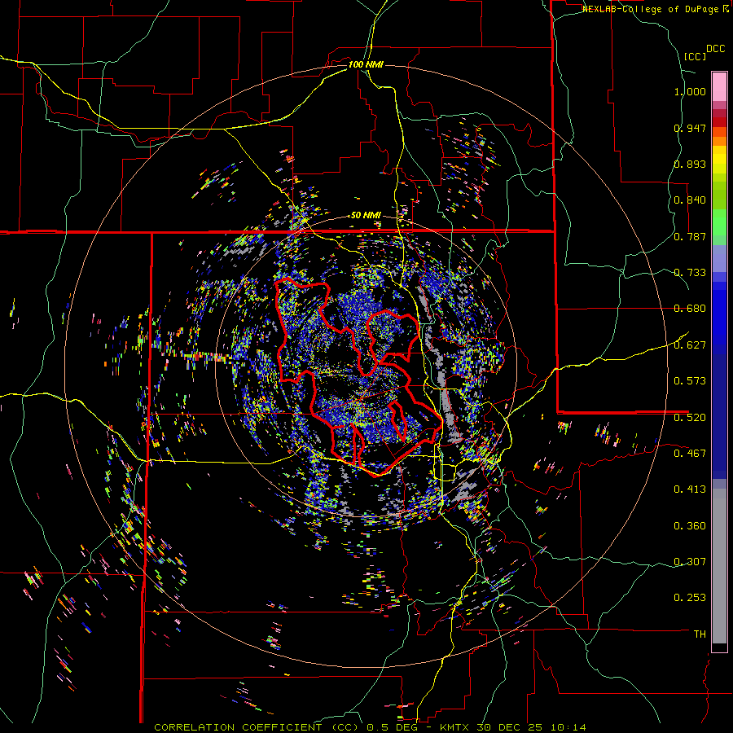This screenshot has height=733, width=733.
Task: Click the TH label on the scale
Action: [x=700, y=634]
